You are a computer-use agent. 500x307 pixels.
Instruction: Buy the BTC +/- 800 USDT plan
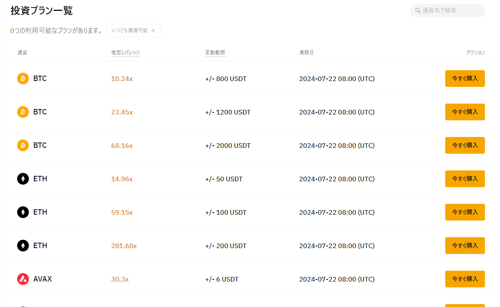point(465,79)
